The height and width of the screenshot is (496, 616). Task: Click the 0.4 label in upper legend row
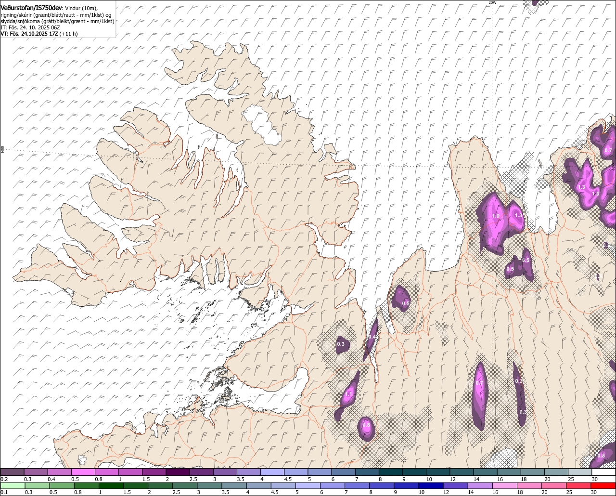51,479
